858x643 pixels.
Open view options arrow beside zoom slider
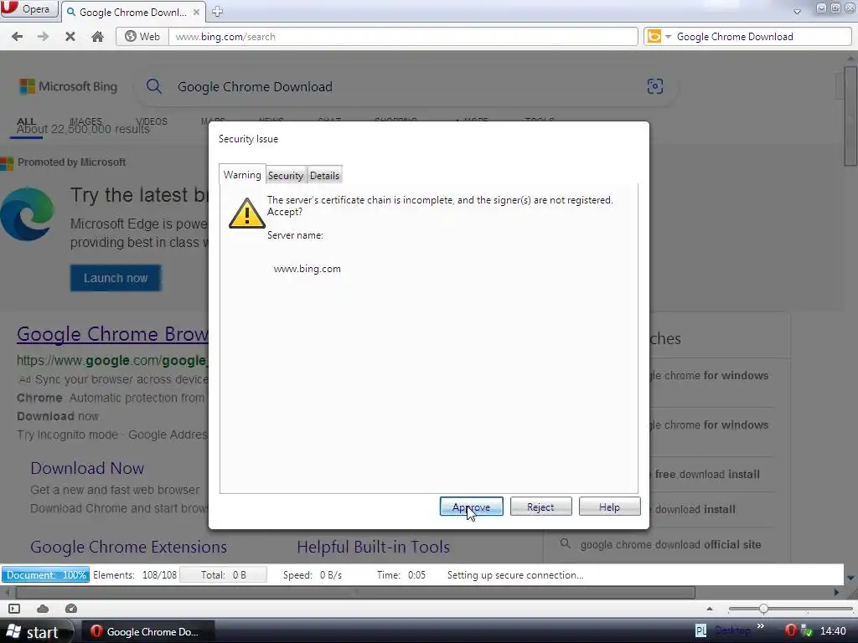(x=709, y=609)
